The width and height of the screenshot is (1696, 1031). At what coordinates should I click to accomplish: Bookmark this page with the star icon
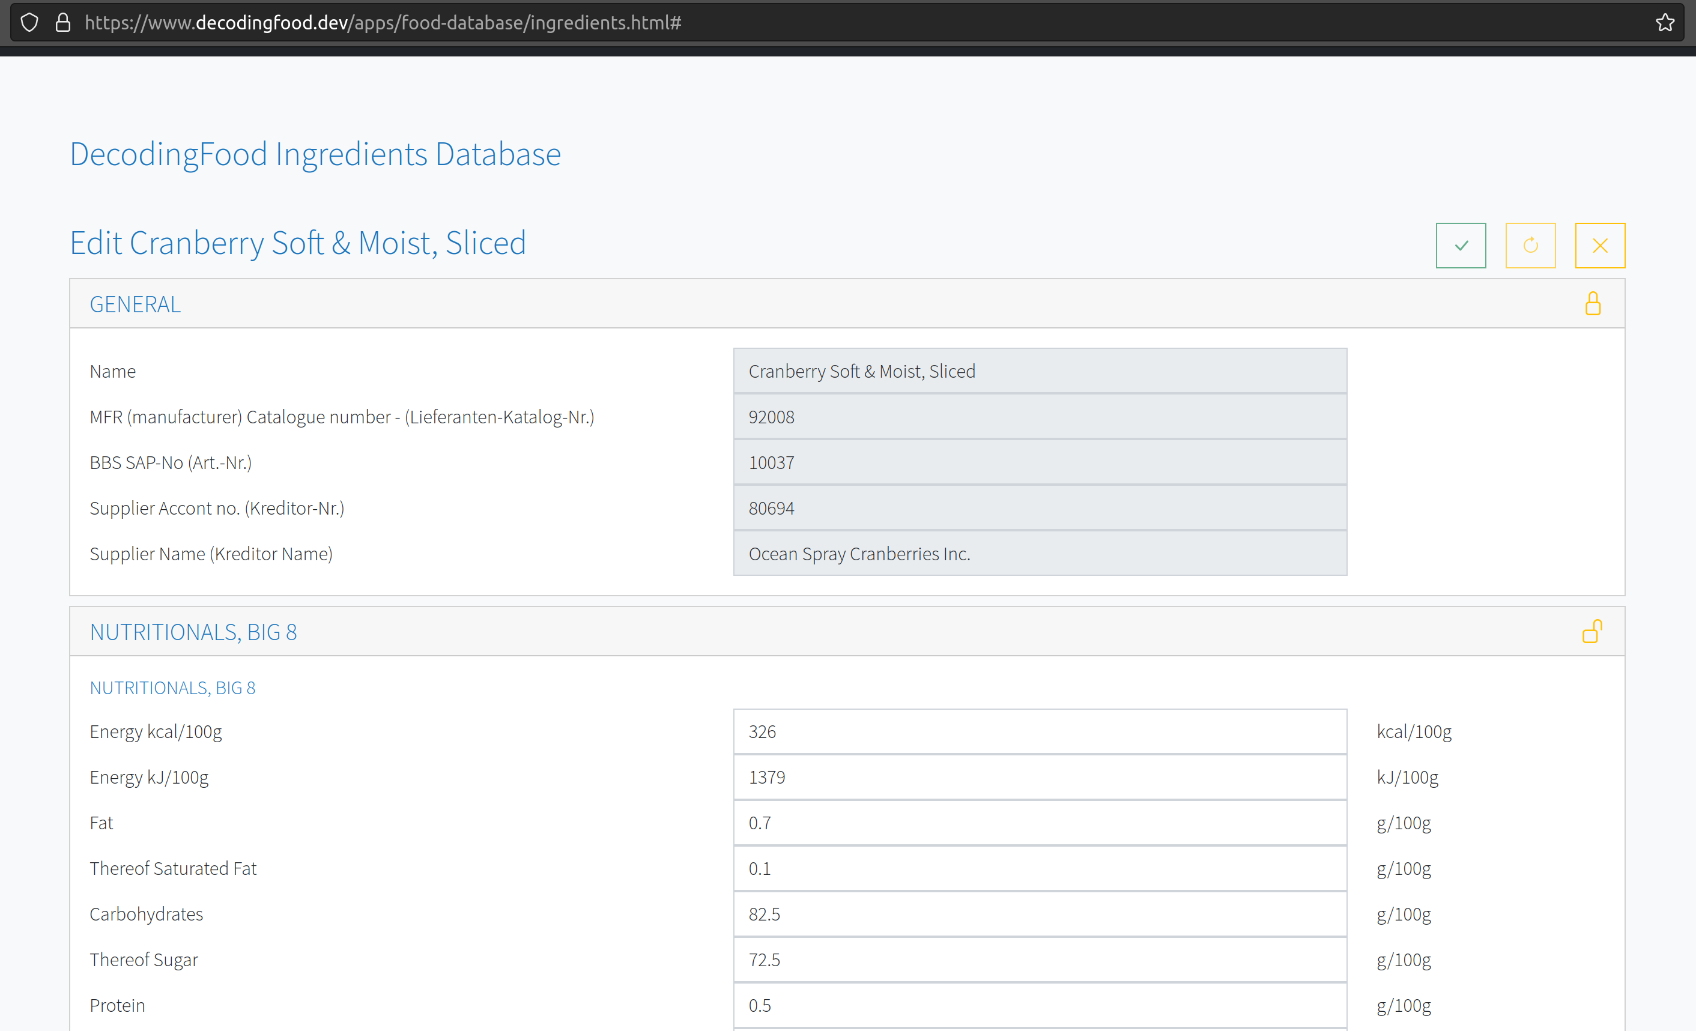[1664, 23]
